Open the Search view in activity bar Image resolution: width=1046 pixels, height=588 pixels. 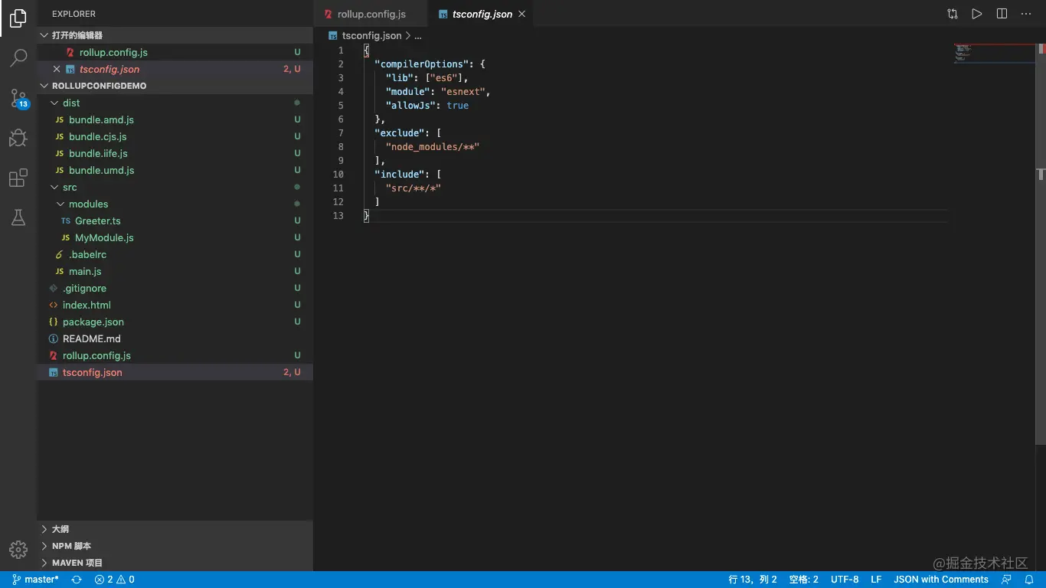click(18, 57)
